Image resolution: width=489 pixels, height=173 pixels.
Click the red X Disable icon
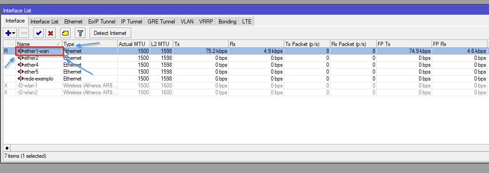point(50,33)
